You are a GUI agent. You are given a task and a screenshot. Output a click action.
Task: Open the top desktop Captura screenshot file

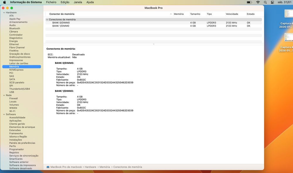pyautogui.click(x=289, y=13)
